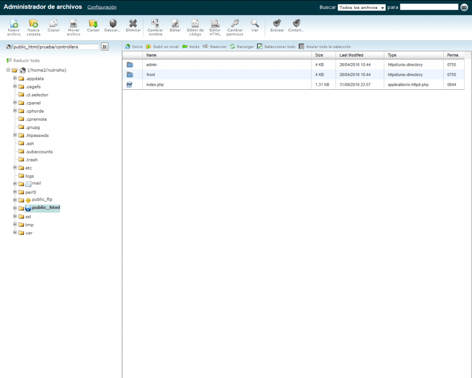Sort by Last Modified column header
This screenshot has width=472, height=378.
360,55
